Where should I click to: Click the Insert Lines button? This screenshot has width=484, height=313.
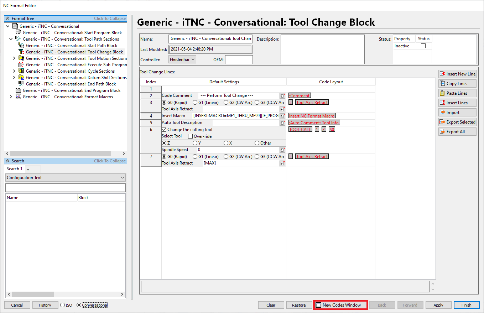point(457,103)
